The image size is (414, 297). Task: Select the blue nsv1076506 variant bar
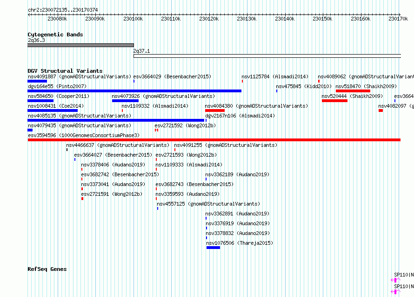[213, 248]
